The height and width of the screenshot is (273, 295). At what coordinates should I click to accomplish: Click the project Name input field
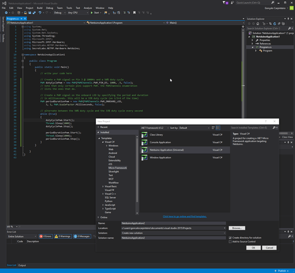pos(174,223)
